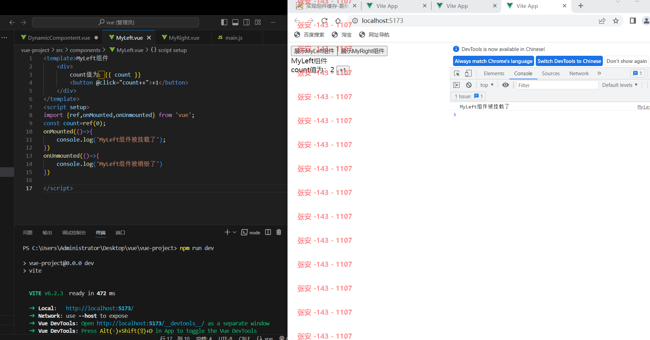Open the 问题 panel tab
650x340 pixels.
click(x=28, y=233)
